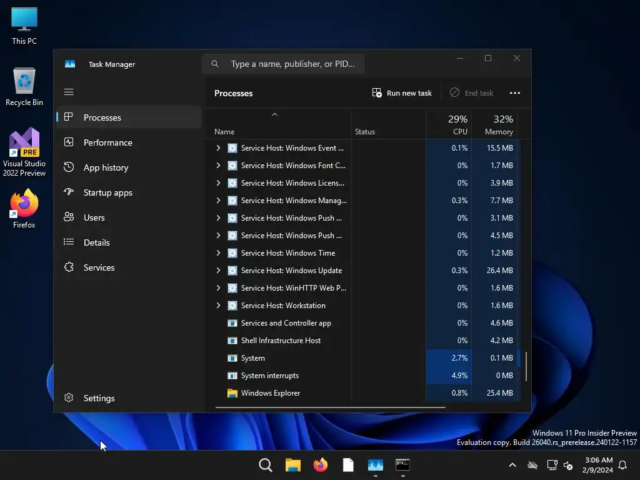Click the Settings gear icon
Screen dimensions: 640x480
69,397
